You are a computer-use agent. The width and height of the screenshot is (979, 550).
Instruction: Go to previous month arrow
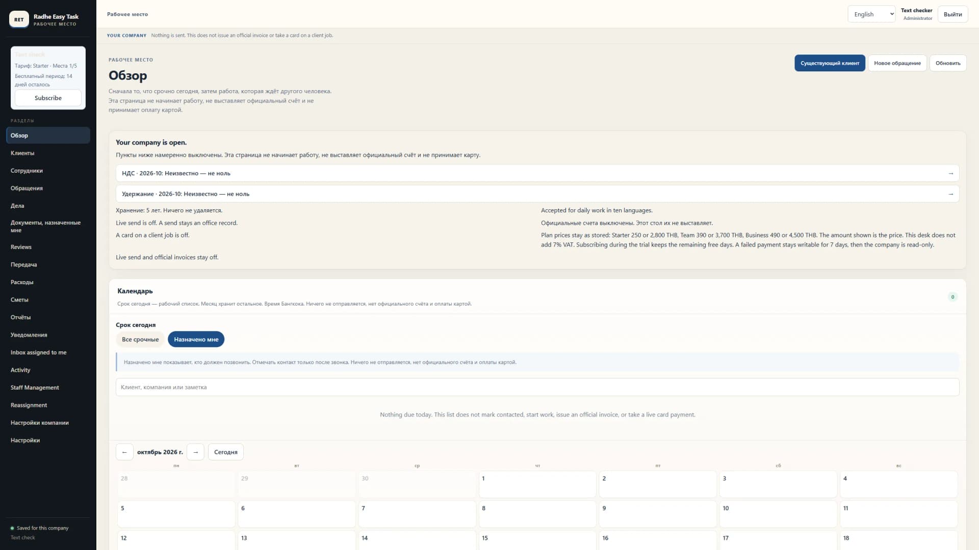[124, 452]
